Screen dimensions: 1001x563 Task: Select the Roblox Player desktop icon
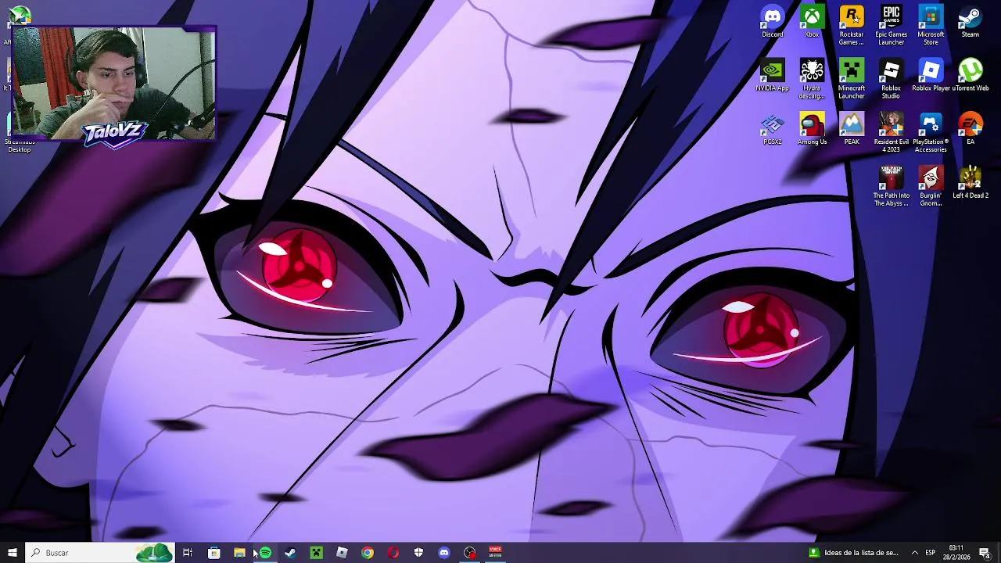point(931,75)
